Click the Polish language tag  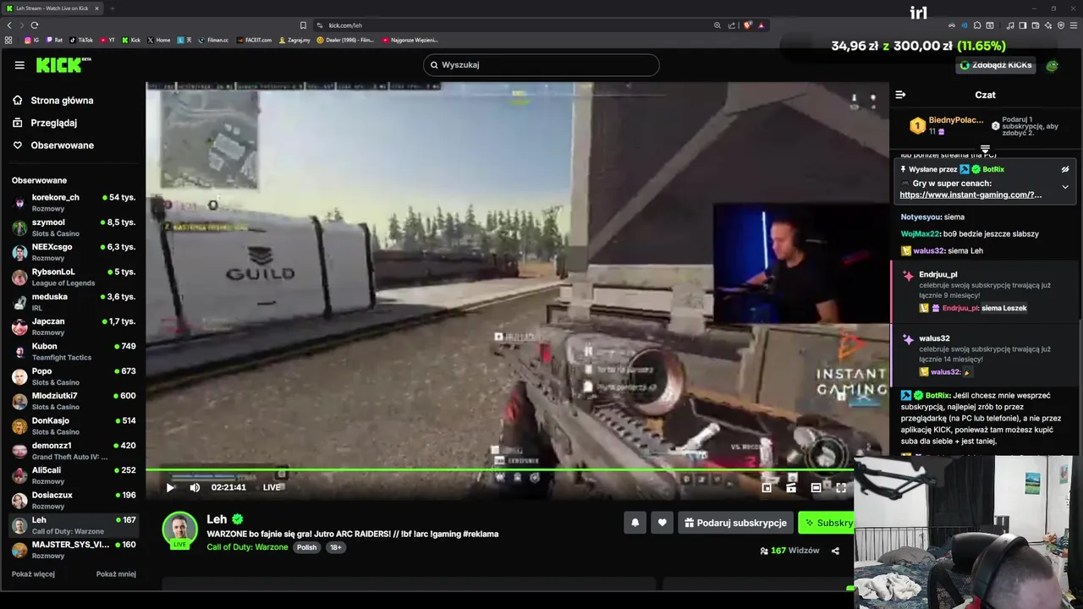pos(306,547)
